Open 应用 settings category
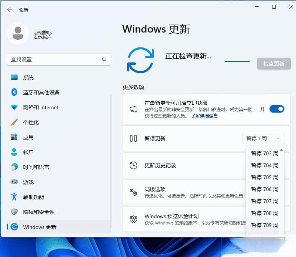 pos(59,137)
